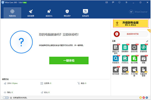This screenshot has height=100, width=151.
Task: Open the 大文件管理 big file manager tool
Action: point(134,72)
